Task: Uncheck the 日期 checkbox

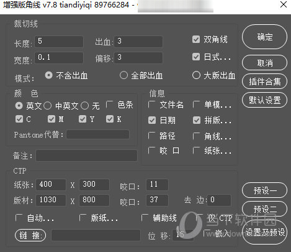Action: [x=152, y=120]
